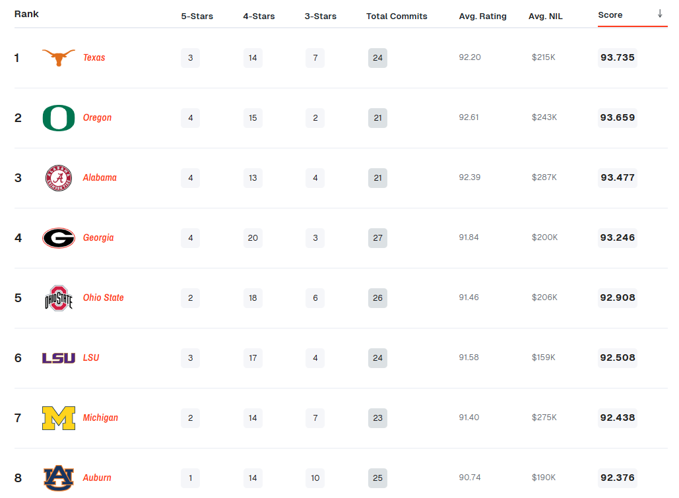Sort by the Total Commits column header

click(397, 16)
